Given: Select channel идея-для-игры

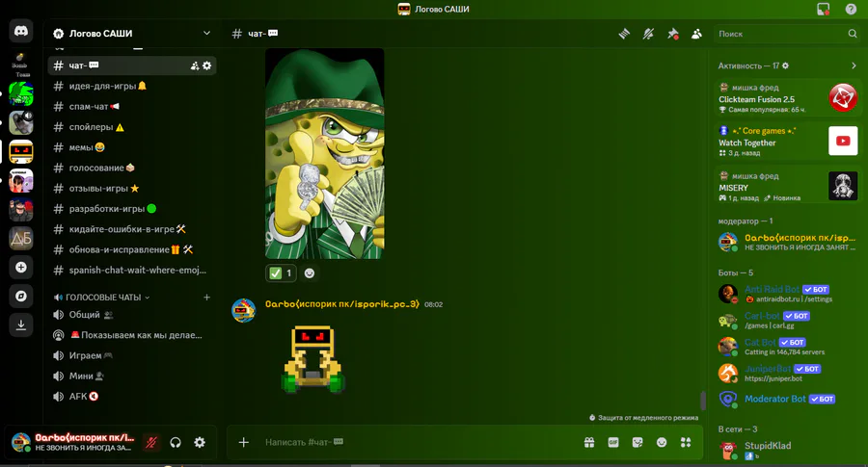Looking at the screenshot, I should [x=132, y=87].
